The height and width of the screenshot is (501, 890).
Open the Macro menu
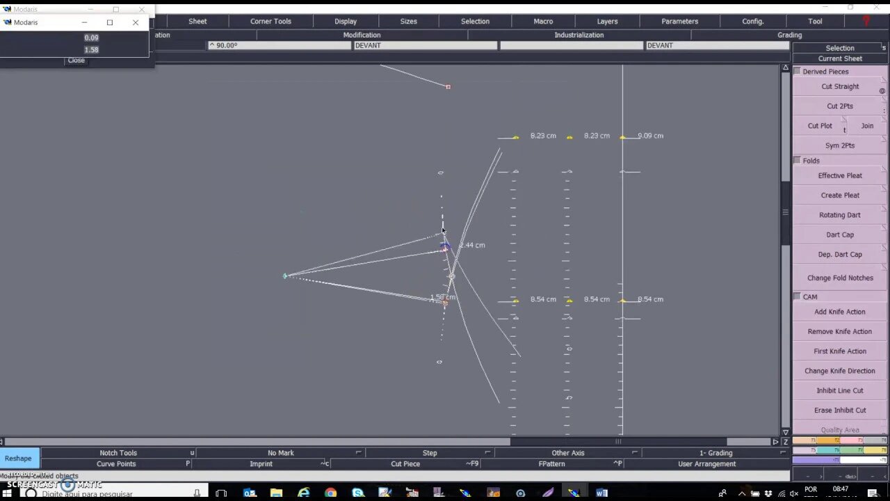pos(543,21)
